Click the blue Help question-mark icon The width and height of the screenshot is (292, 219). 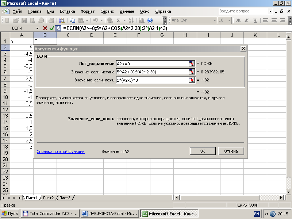pyautogui.click(x=150, y=20)
